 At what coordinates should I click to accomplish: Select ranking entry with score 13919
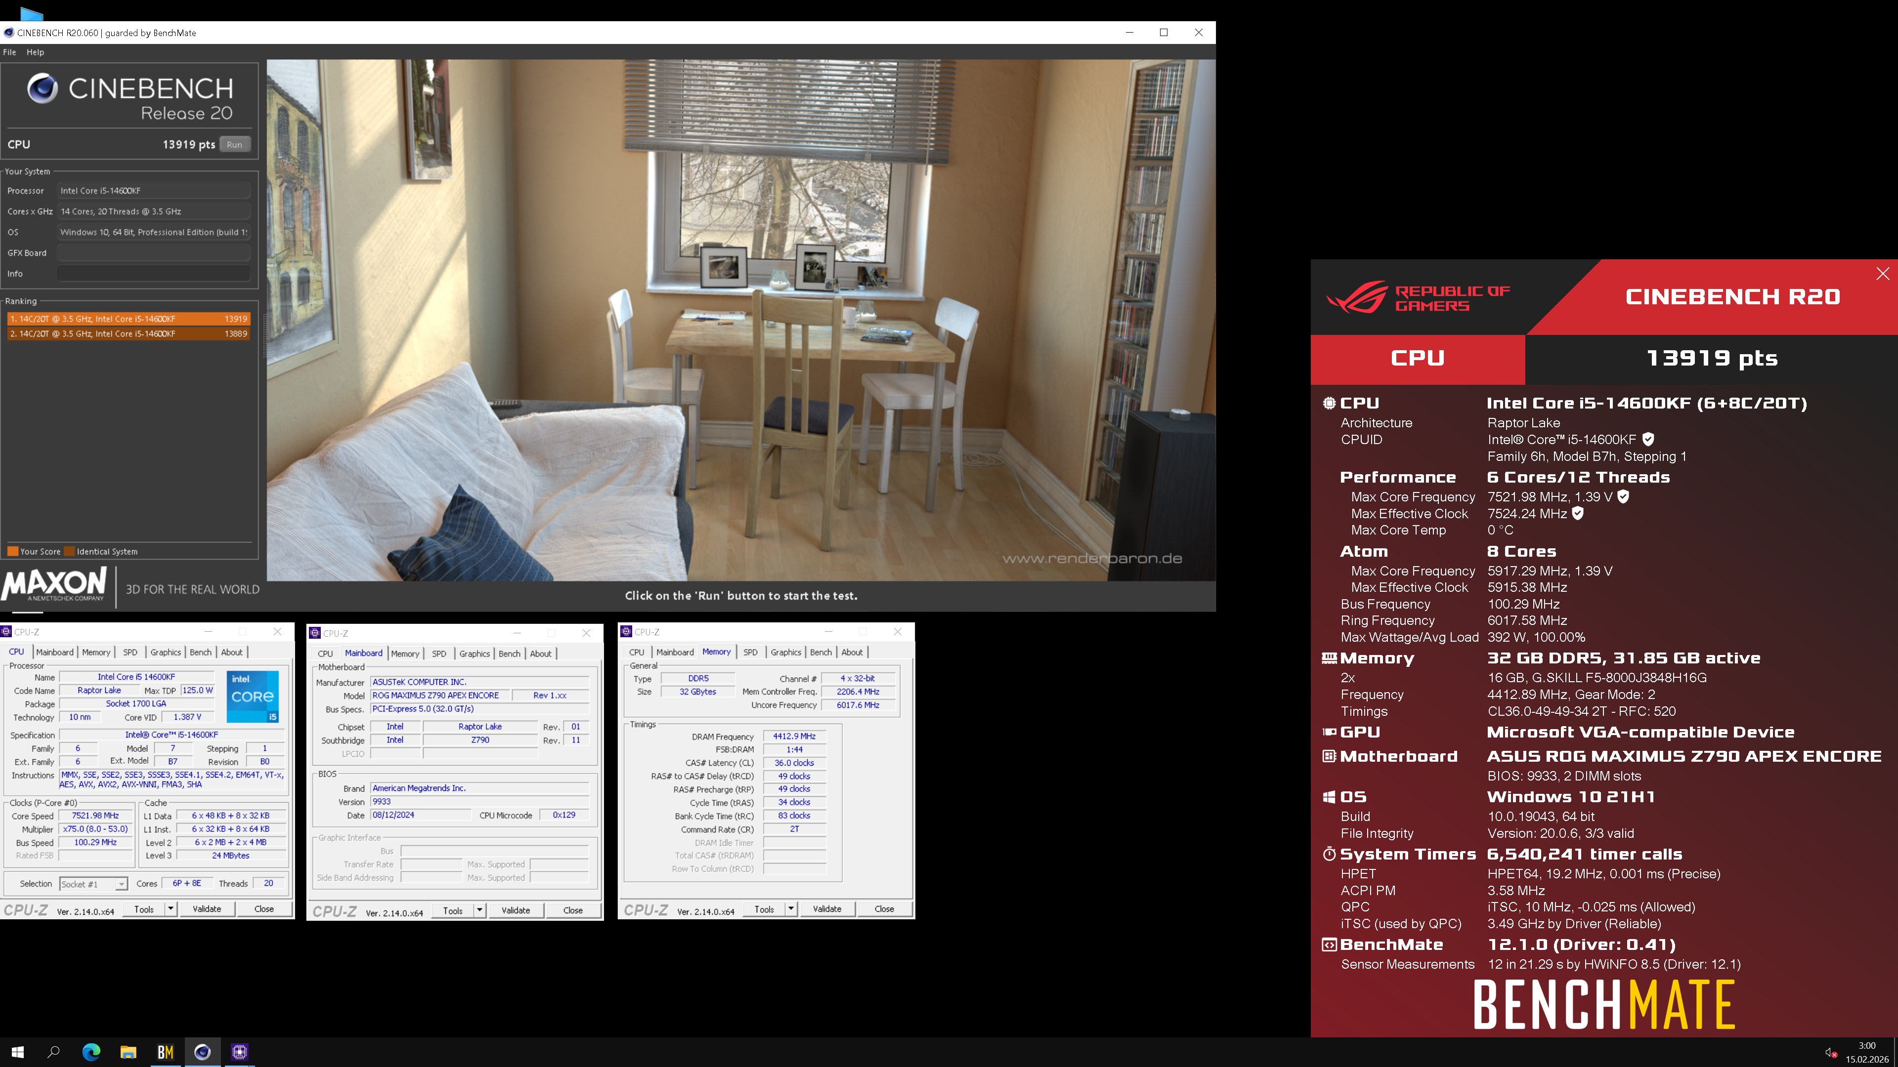click(x=128, y=319)
